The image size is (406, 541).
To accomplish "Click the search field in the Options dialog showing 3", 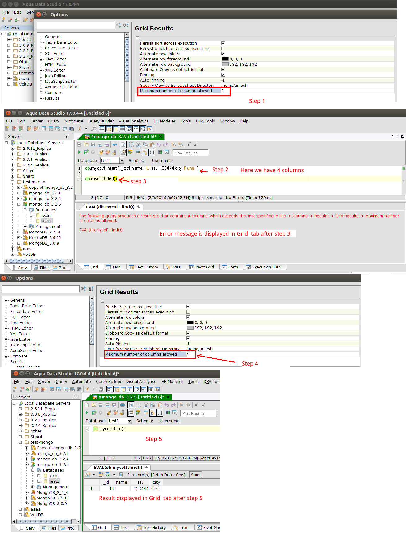I will (x=76, y=25).
